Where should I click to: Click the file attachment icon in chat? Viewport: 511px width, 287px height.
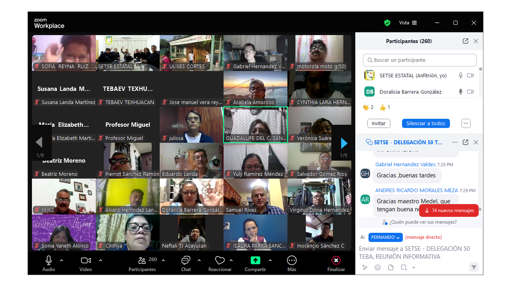click(391, 267)
